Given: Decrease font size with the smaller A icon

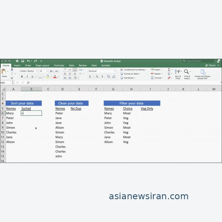Looking at the screenshot, I should (57, 71).
